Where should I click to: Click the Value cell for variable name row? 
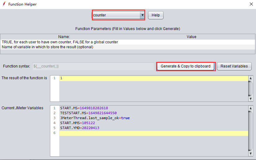[x=191, y=47]
